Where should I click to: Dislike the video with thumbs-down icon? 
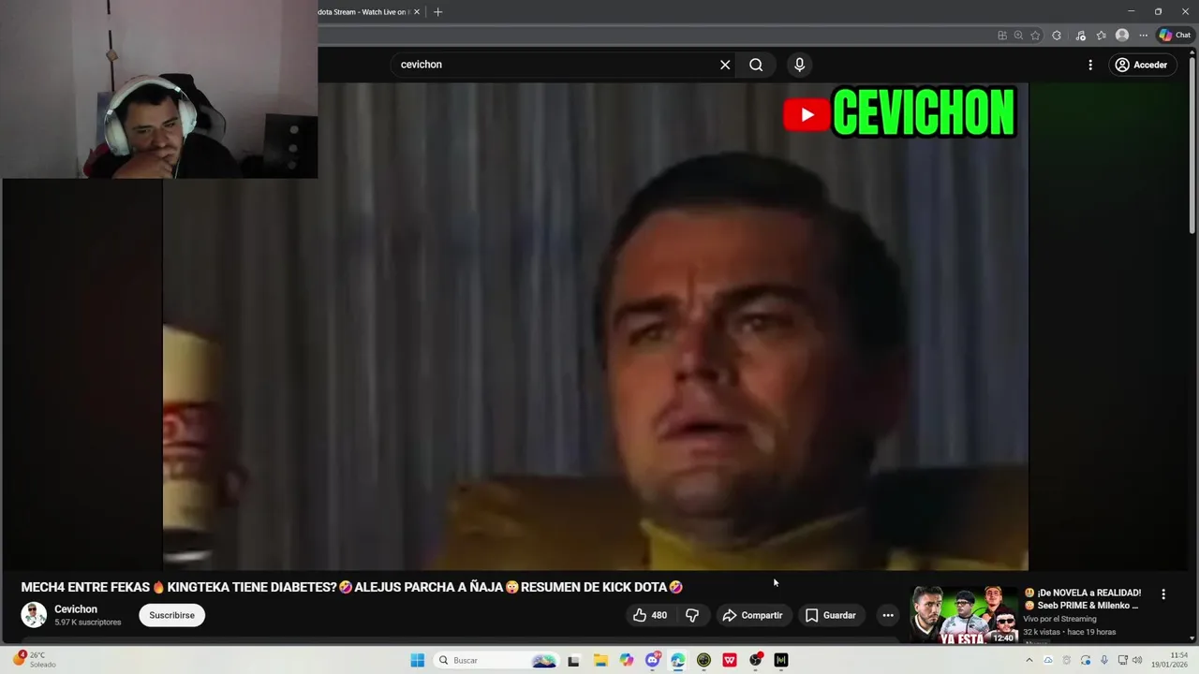click(692, 615)
